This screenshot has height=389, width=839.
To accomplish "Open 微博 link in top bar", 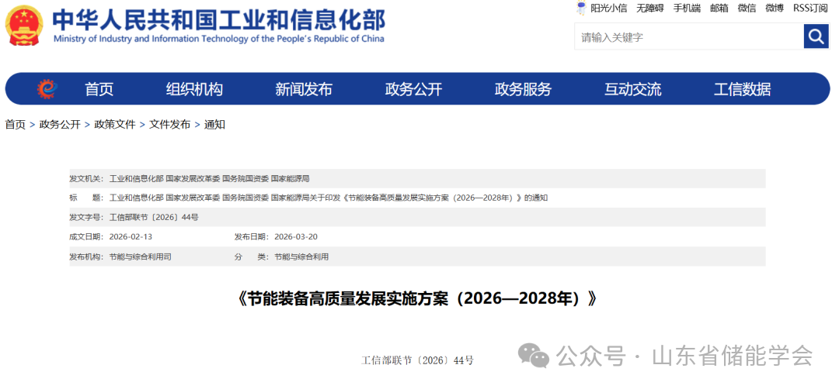I will click(775, 8).
